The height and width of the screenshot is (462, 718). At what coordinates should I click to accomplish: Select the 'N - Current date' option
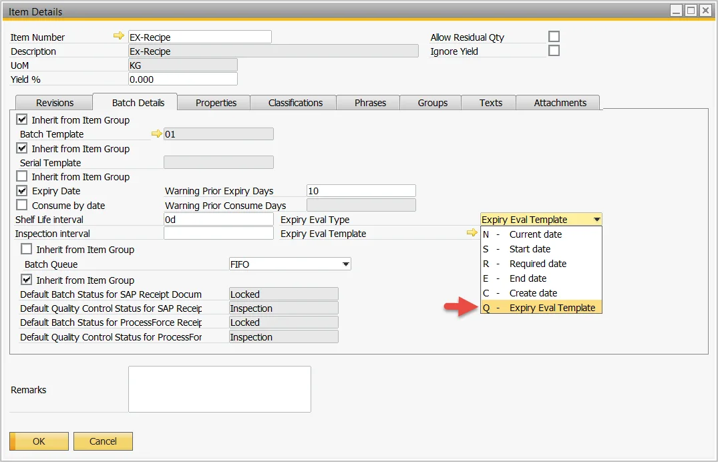pyautogui.click(x=541, y=234)
